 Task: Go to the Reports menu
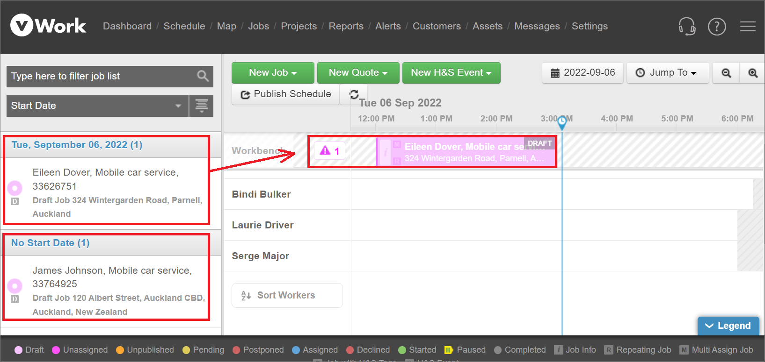[x=346, y=26]
